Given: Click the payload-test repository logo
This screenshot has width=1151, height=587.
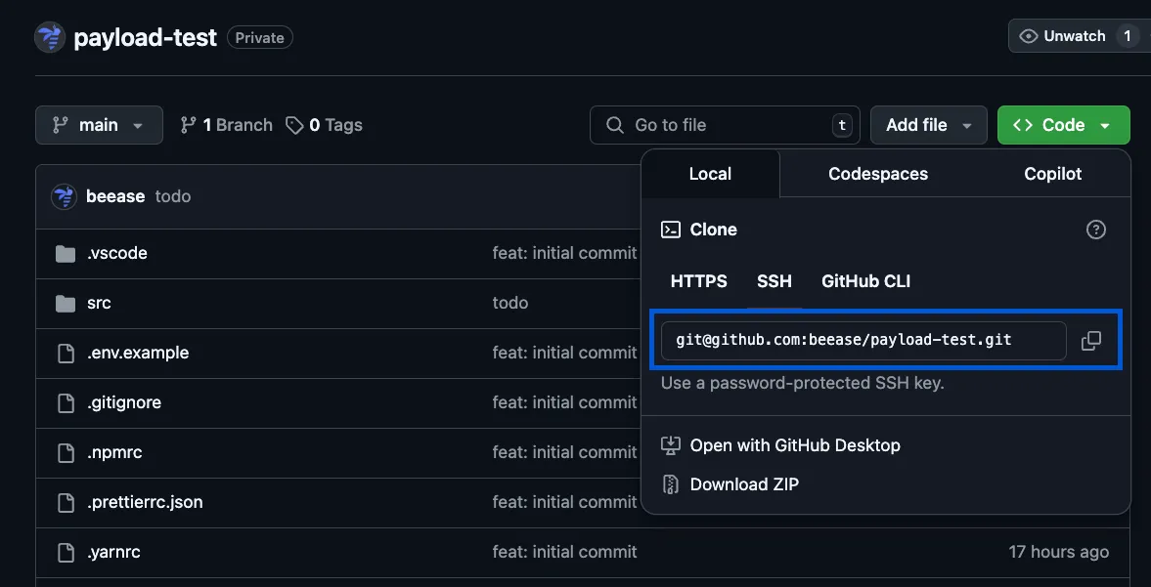Looking at the screenshot, I should [49, 36].
